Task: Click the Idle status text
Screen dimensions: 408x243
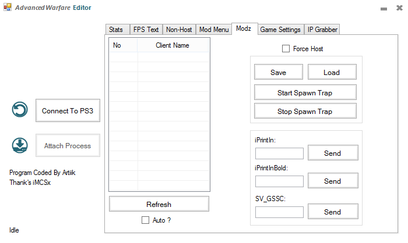Action: coord(14,230)
